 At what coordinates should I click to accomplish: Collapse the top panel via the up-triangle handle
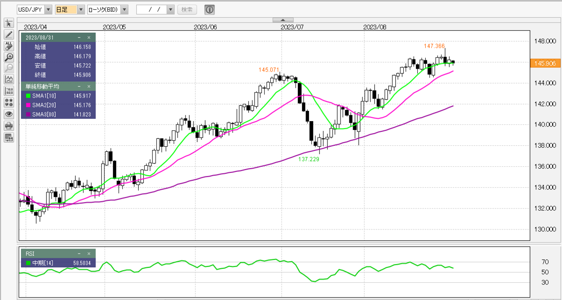[283, 20]
